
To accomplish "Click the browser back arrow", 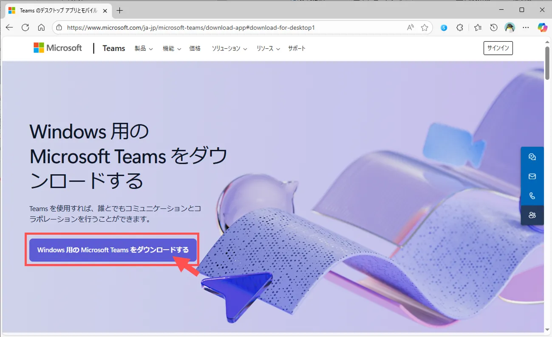I will point(9,28).
